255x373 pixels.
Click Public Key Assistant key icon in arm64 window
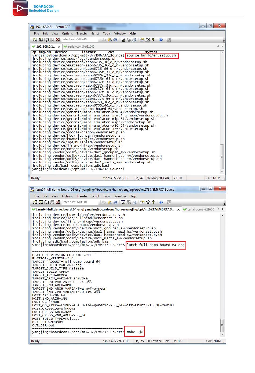[154, 202]
